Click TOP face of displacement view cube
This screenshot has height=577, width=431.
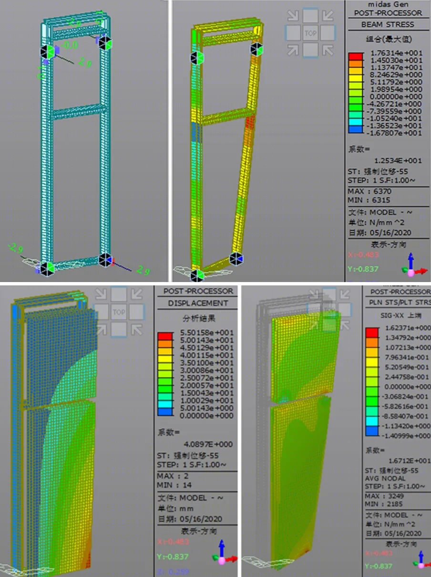tap(119, 312)
